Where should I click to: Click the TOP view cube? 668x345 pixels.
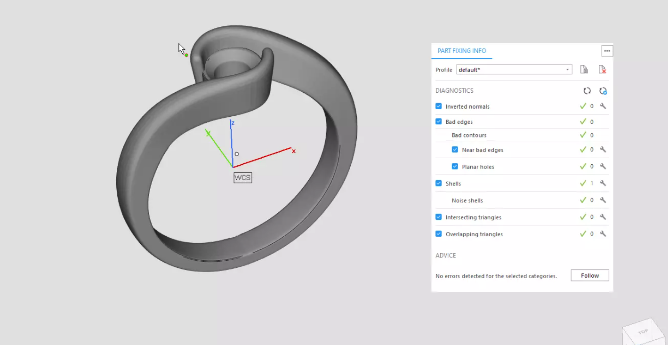pyautogui.click(x=643, y=332)
